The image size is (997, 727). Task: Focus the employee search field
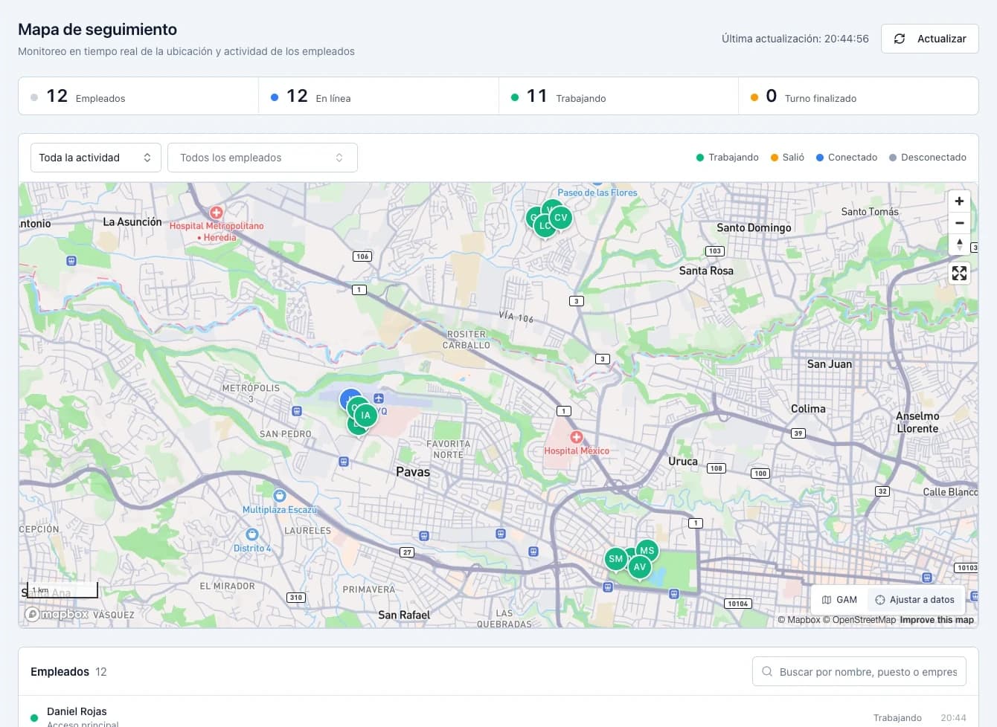859,671
